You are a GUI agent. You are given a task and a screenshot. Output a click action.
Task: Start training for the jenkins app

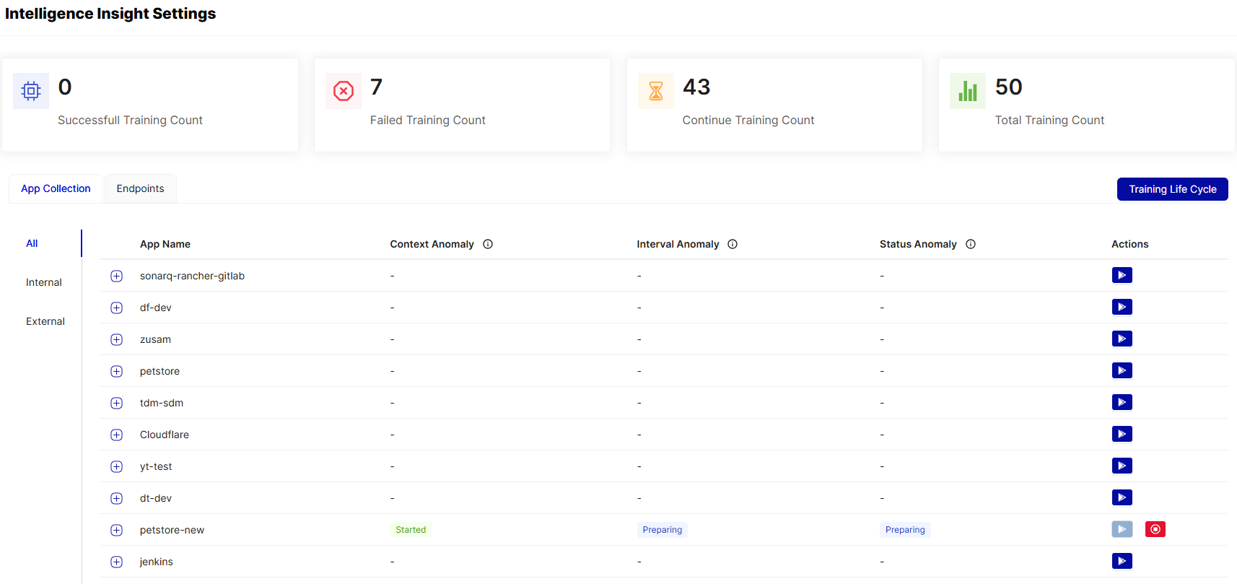click(x=1122, y=561)
